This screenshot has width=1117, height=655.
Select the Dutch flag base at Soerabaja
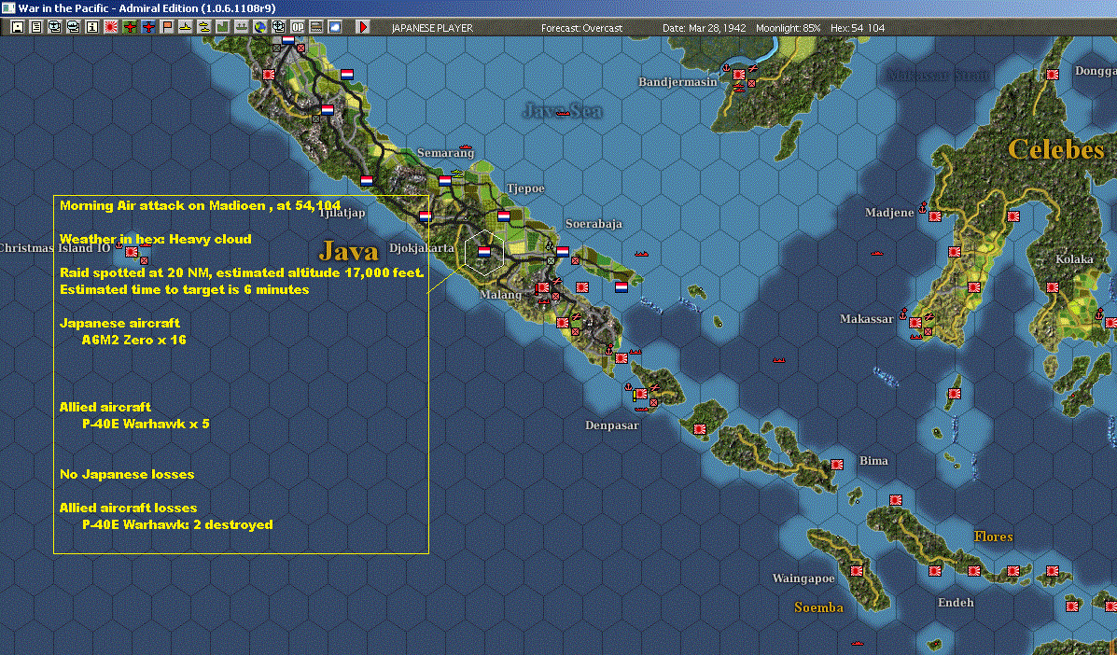pos(562,251)
